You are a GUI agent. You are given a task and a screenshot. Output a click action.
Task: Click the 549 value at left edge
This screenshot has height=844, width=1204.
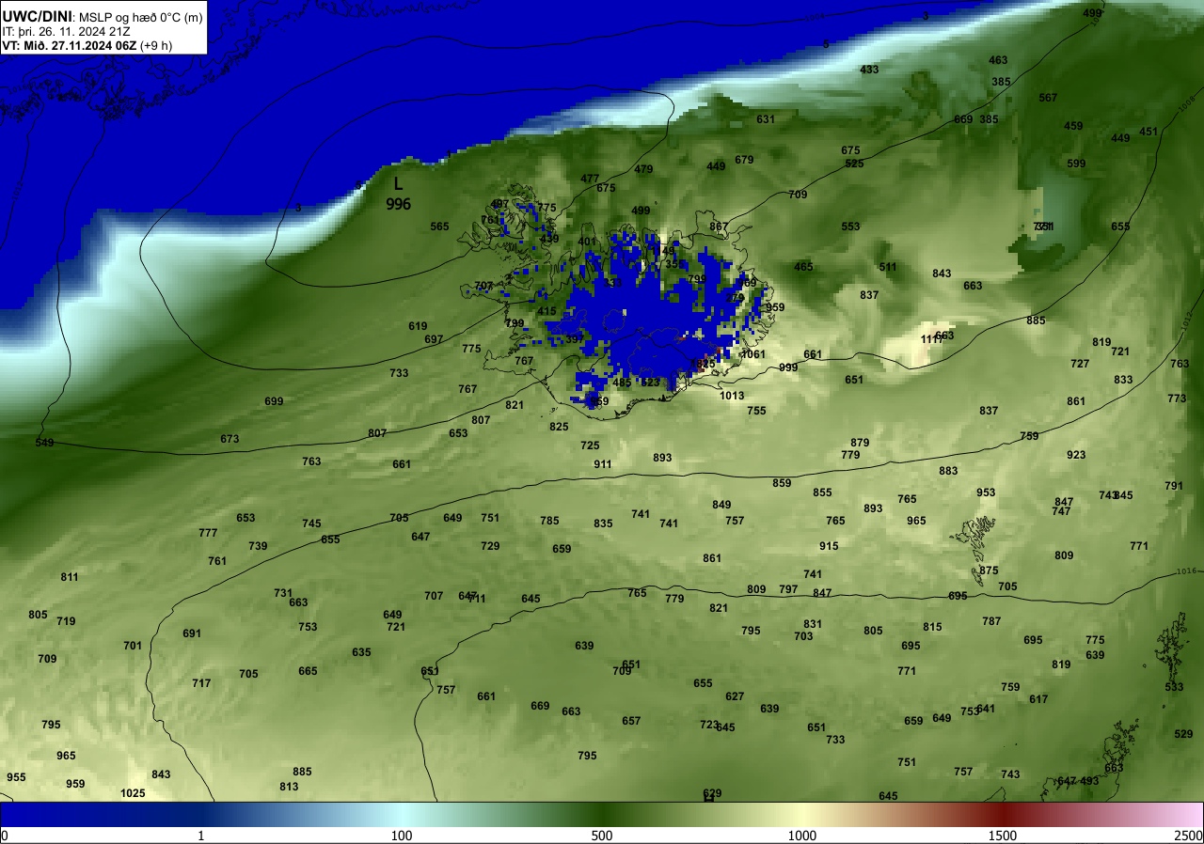44,443
